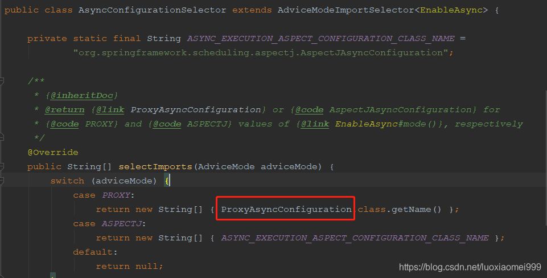Viewport: 547px width, 278px height.
Task: Click the selectImports method name
Action: [155, 166]
